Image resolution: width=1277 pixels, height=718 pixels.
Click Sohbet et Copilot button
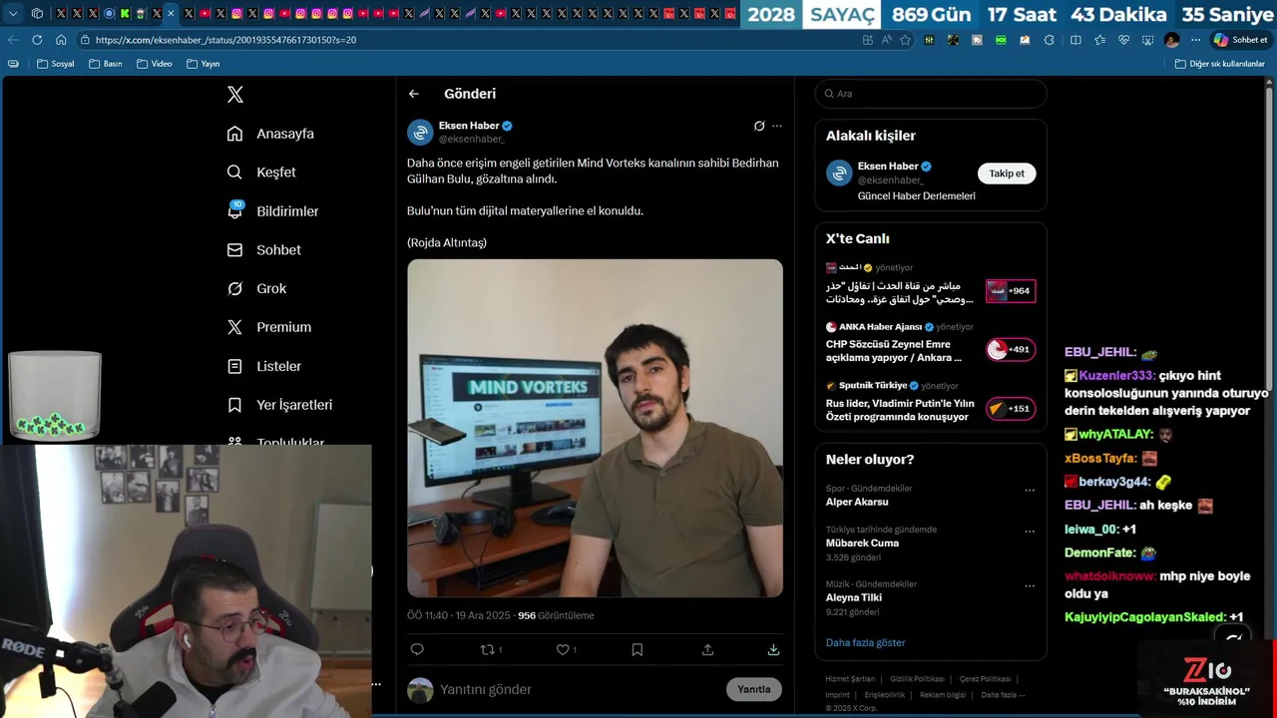[x=1239, y=40]
